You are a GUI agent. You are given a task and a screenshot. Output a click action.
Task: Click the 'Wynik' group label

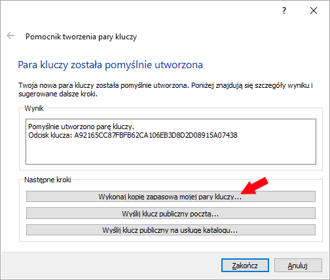pyautogui.click(x=34, y=108)
